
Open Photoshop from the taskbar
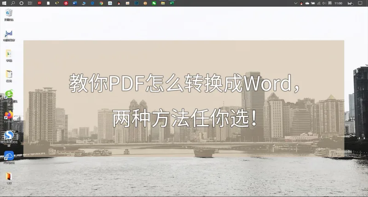[136, 3]
